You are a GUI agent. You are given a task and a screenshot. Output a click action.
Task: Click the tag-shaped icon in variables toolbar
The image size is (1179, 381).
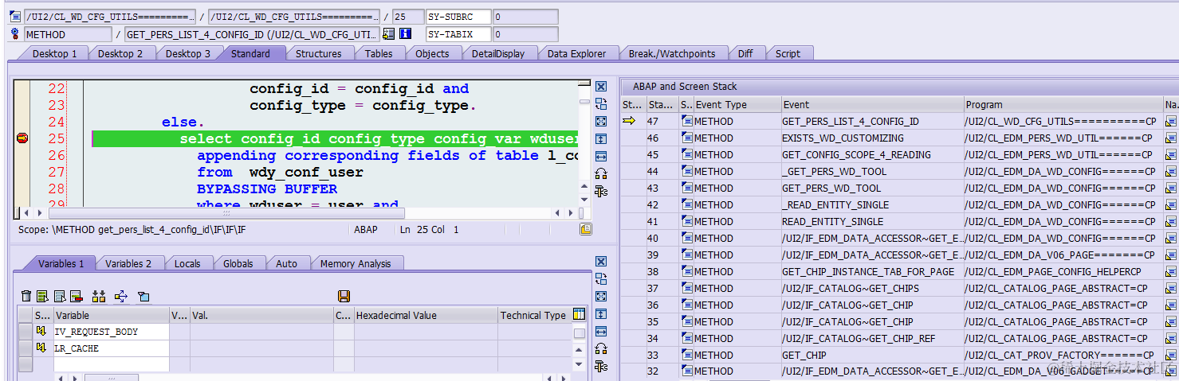point(143,296)
